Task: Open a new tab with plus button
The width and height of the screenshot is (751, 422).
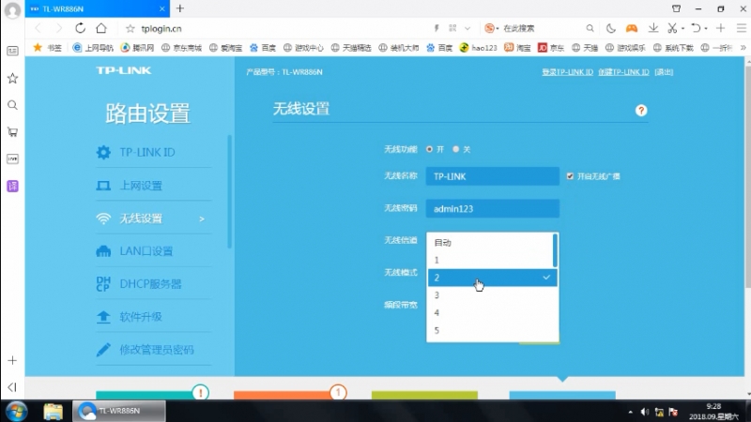Action: [180, 8]
